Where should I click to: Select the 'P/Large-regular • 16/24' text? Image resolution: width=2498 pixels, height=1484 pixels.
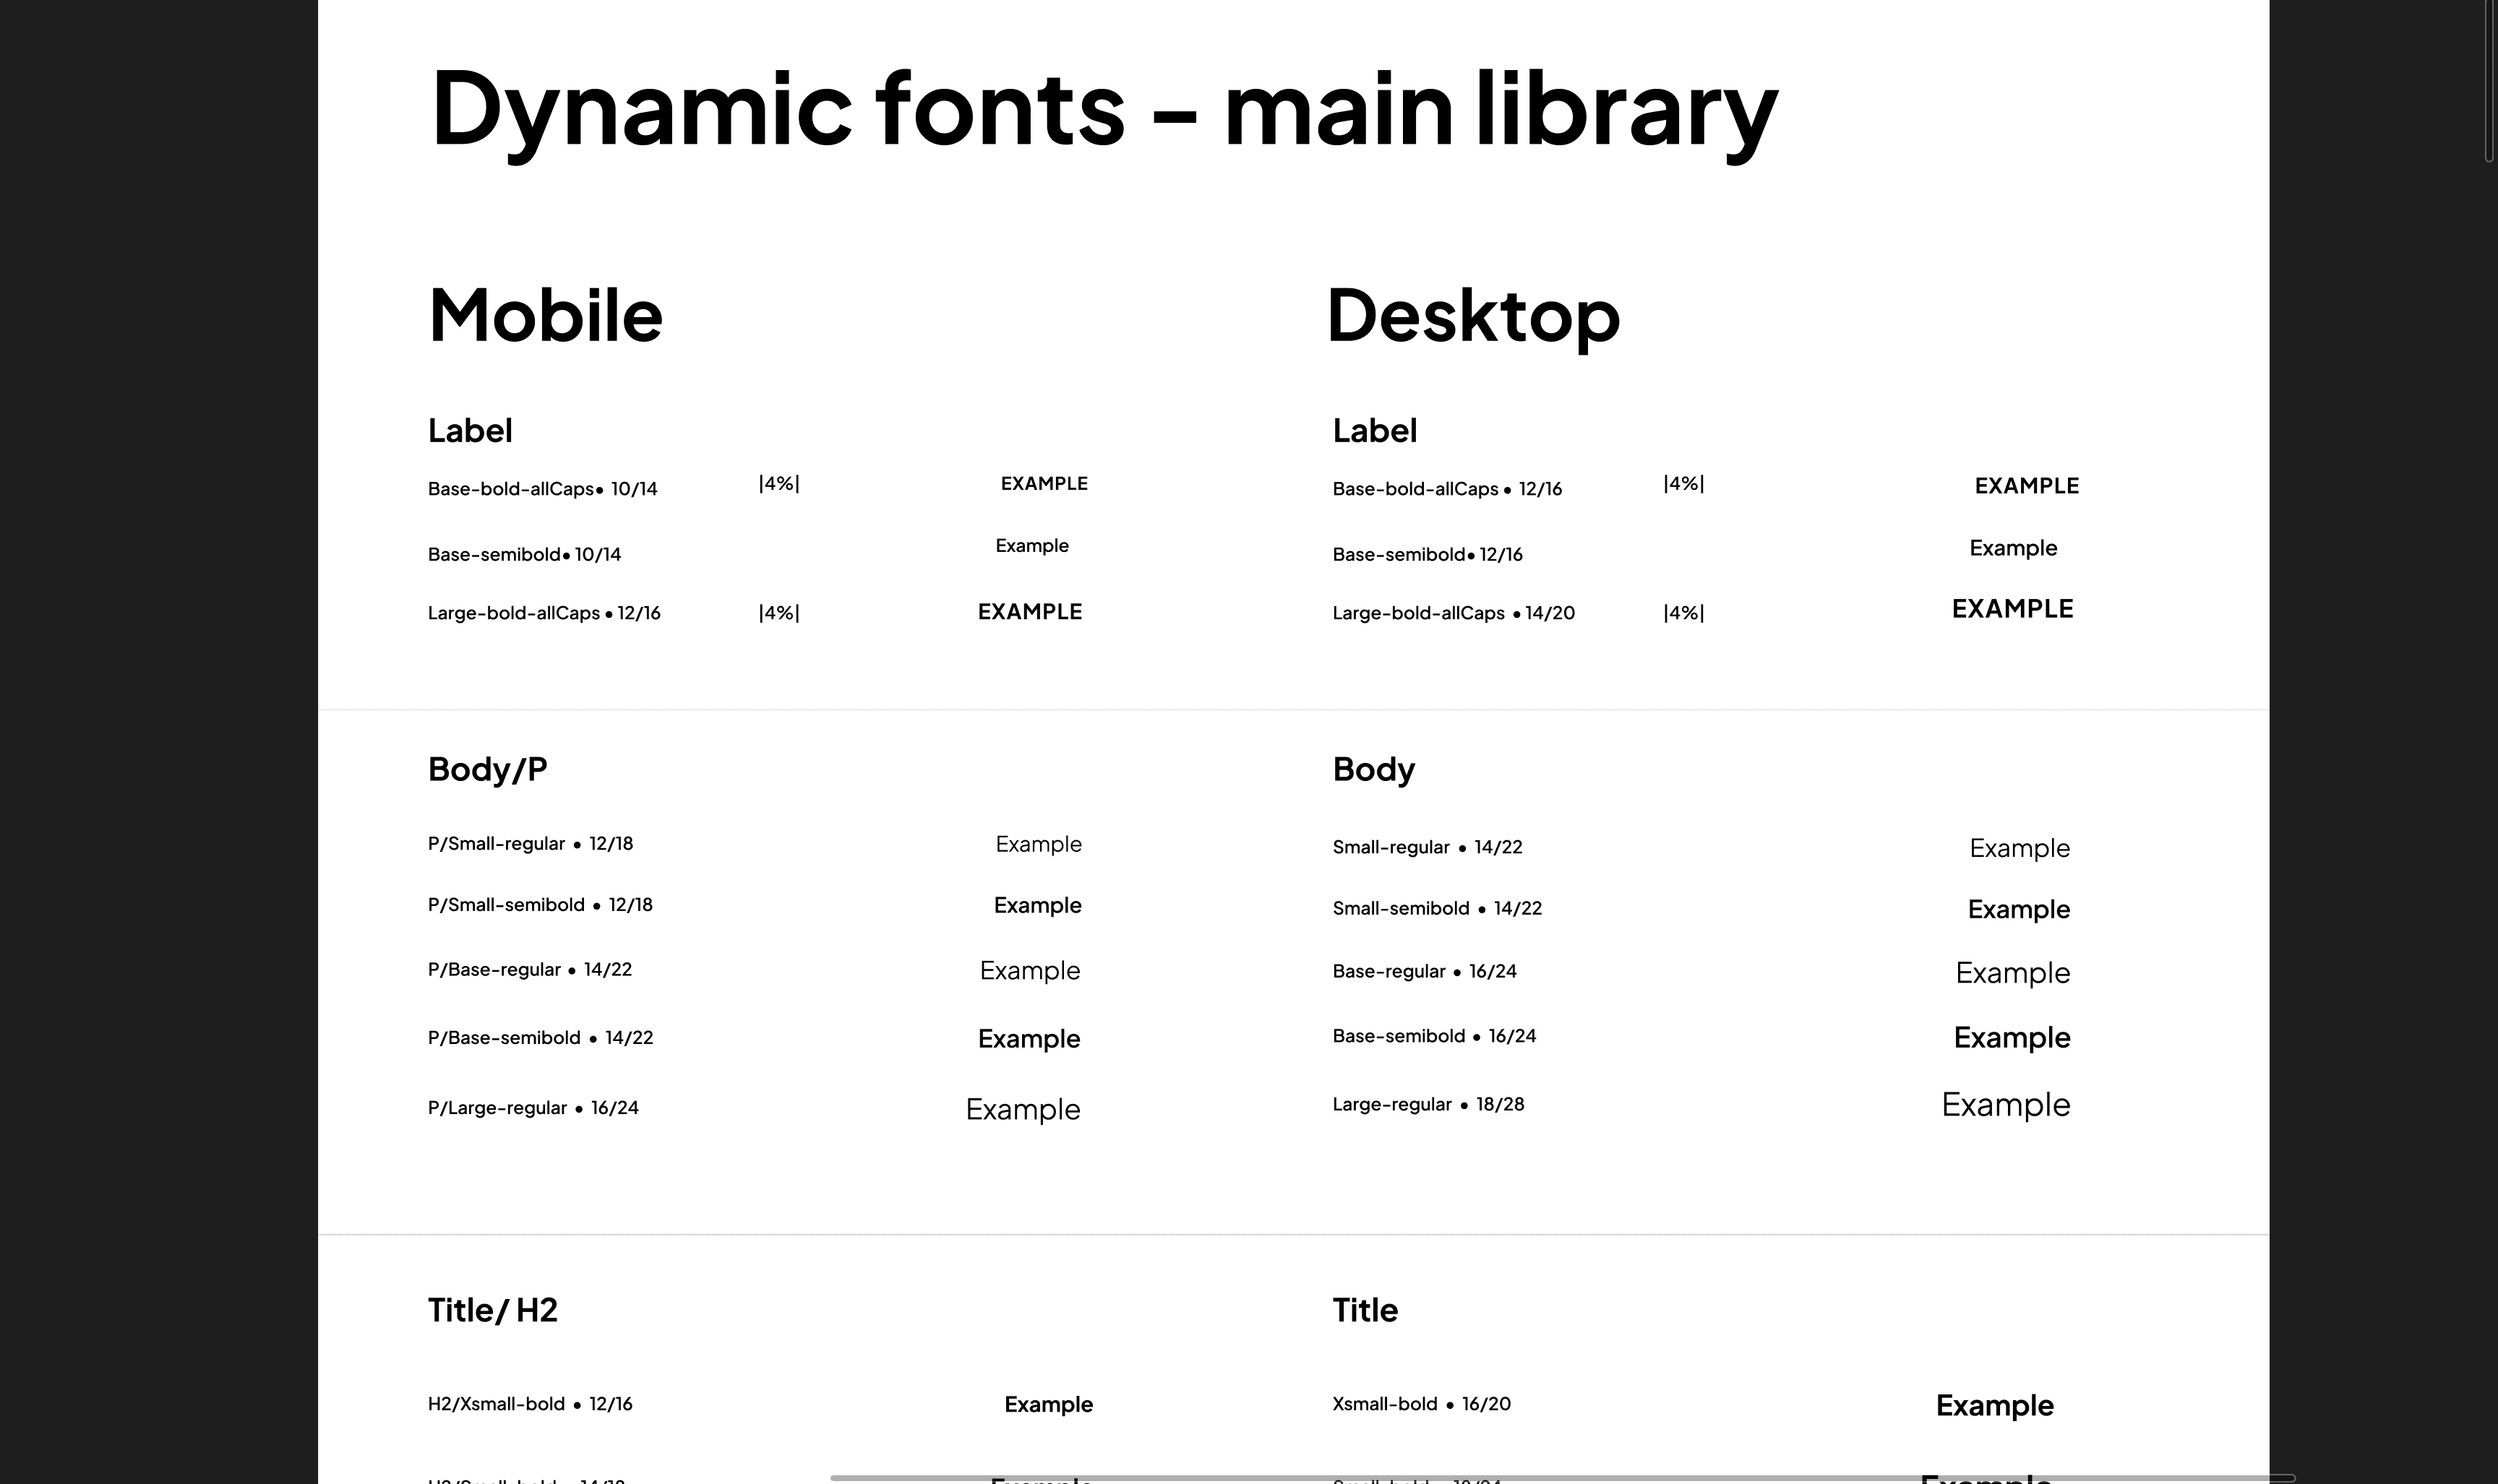(x=532, y=1108)
